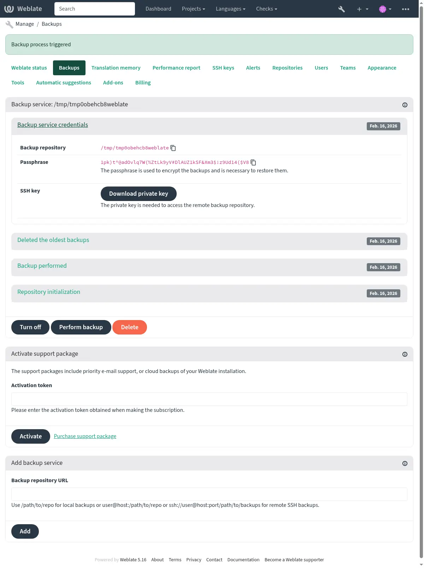Turn off the backup service
The image size is (424, 568).
pyautogui.click(x=30, y=327)
